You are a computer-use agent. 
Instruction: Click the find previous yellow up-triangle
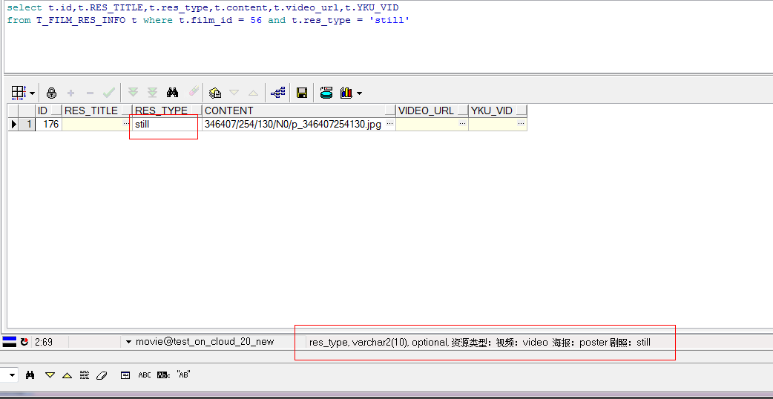pos(67,375)
